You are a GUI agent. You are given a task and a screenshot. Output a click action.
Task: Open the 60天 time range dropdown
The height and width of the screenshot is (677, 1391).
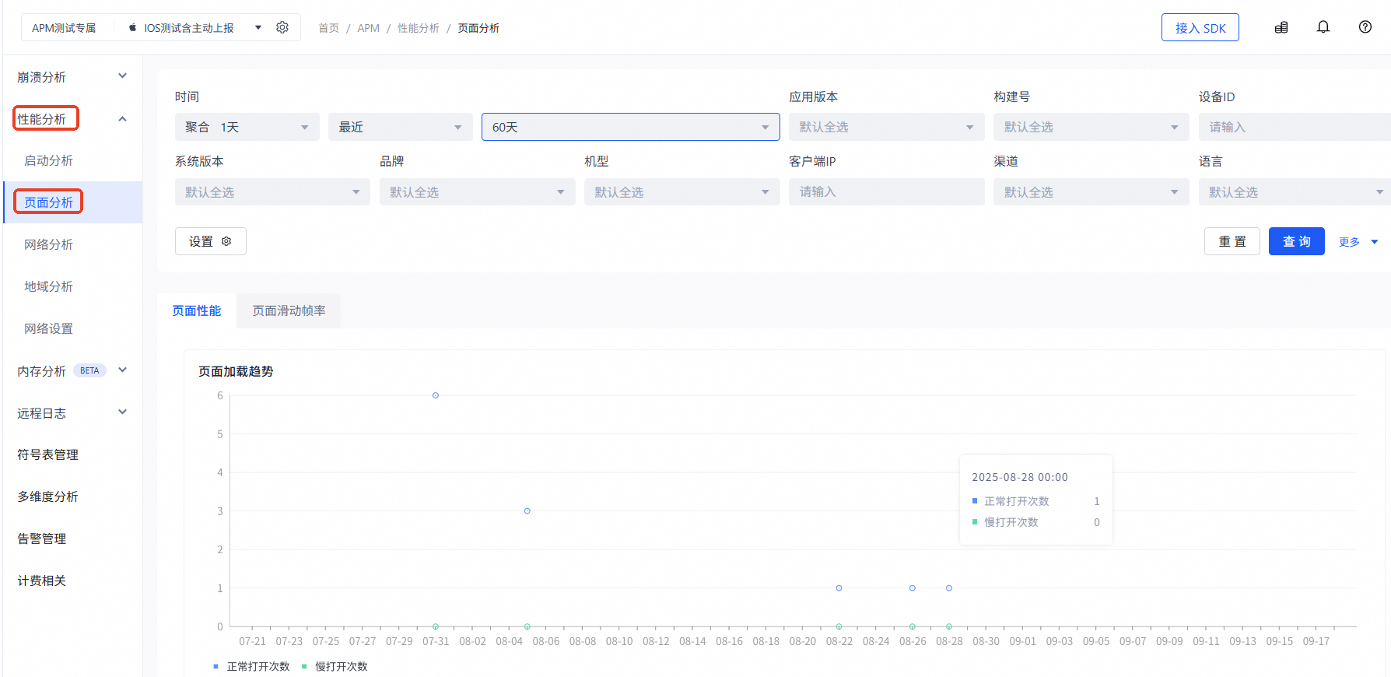coord(631,127)
